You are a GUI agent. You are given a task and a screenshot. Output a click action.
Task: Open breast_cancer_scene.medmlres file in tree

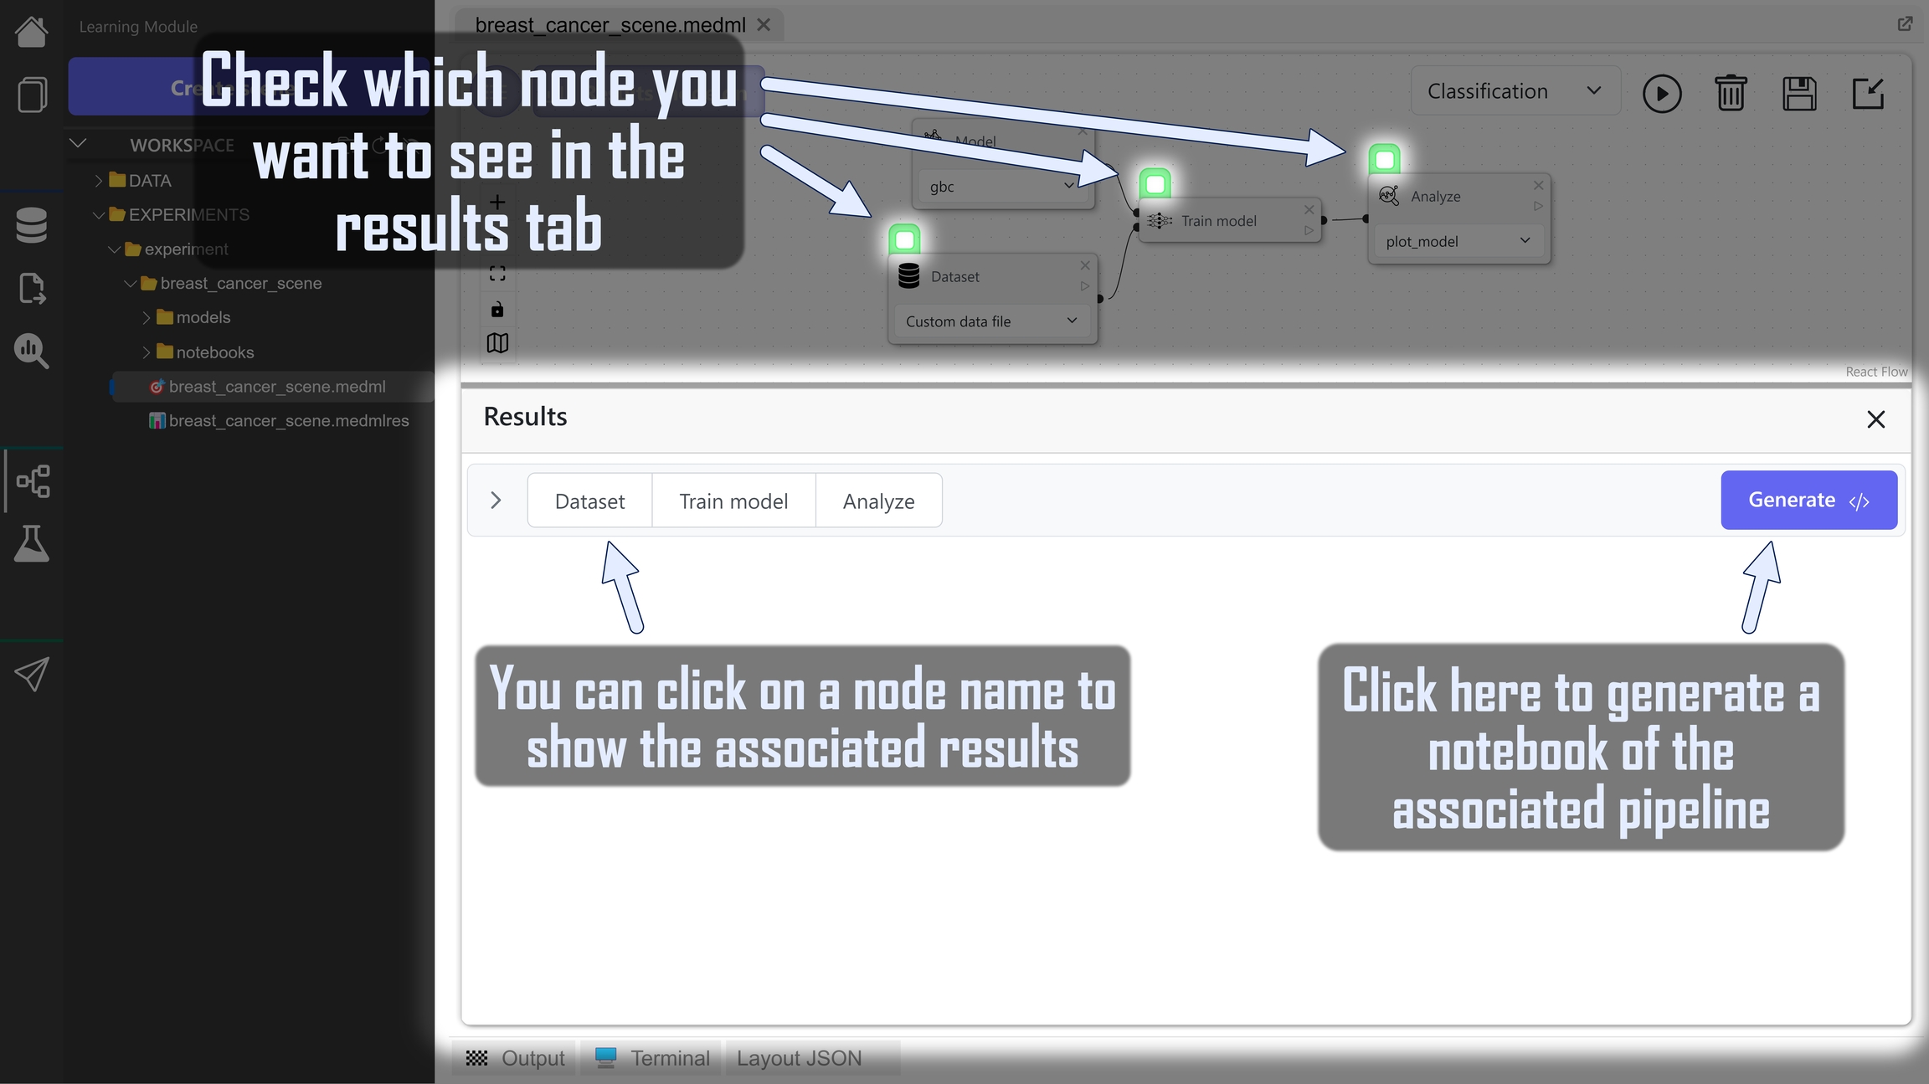pos(288,421)
